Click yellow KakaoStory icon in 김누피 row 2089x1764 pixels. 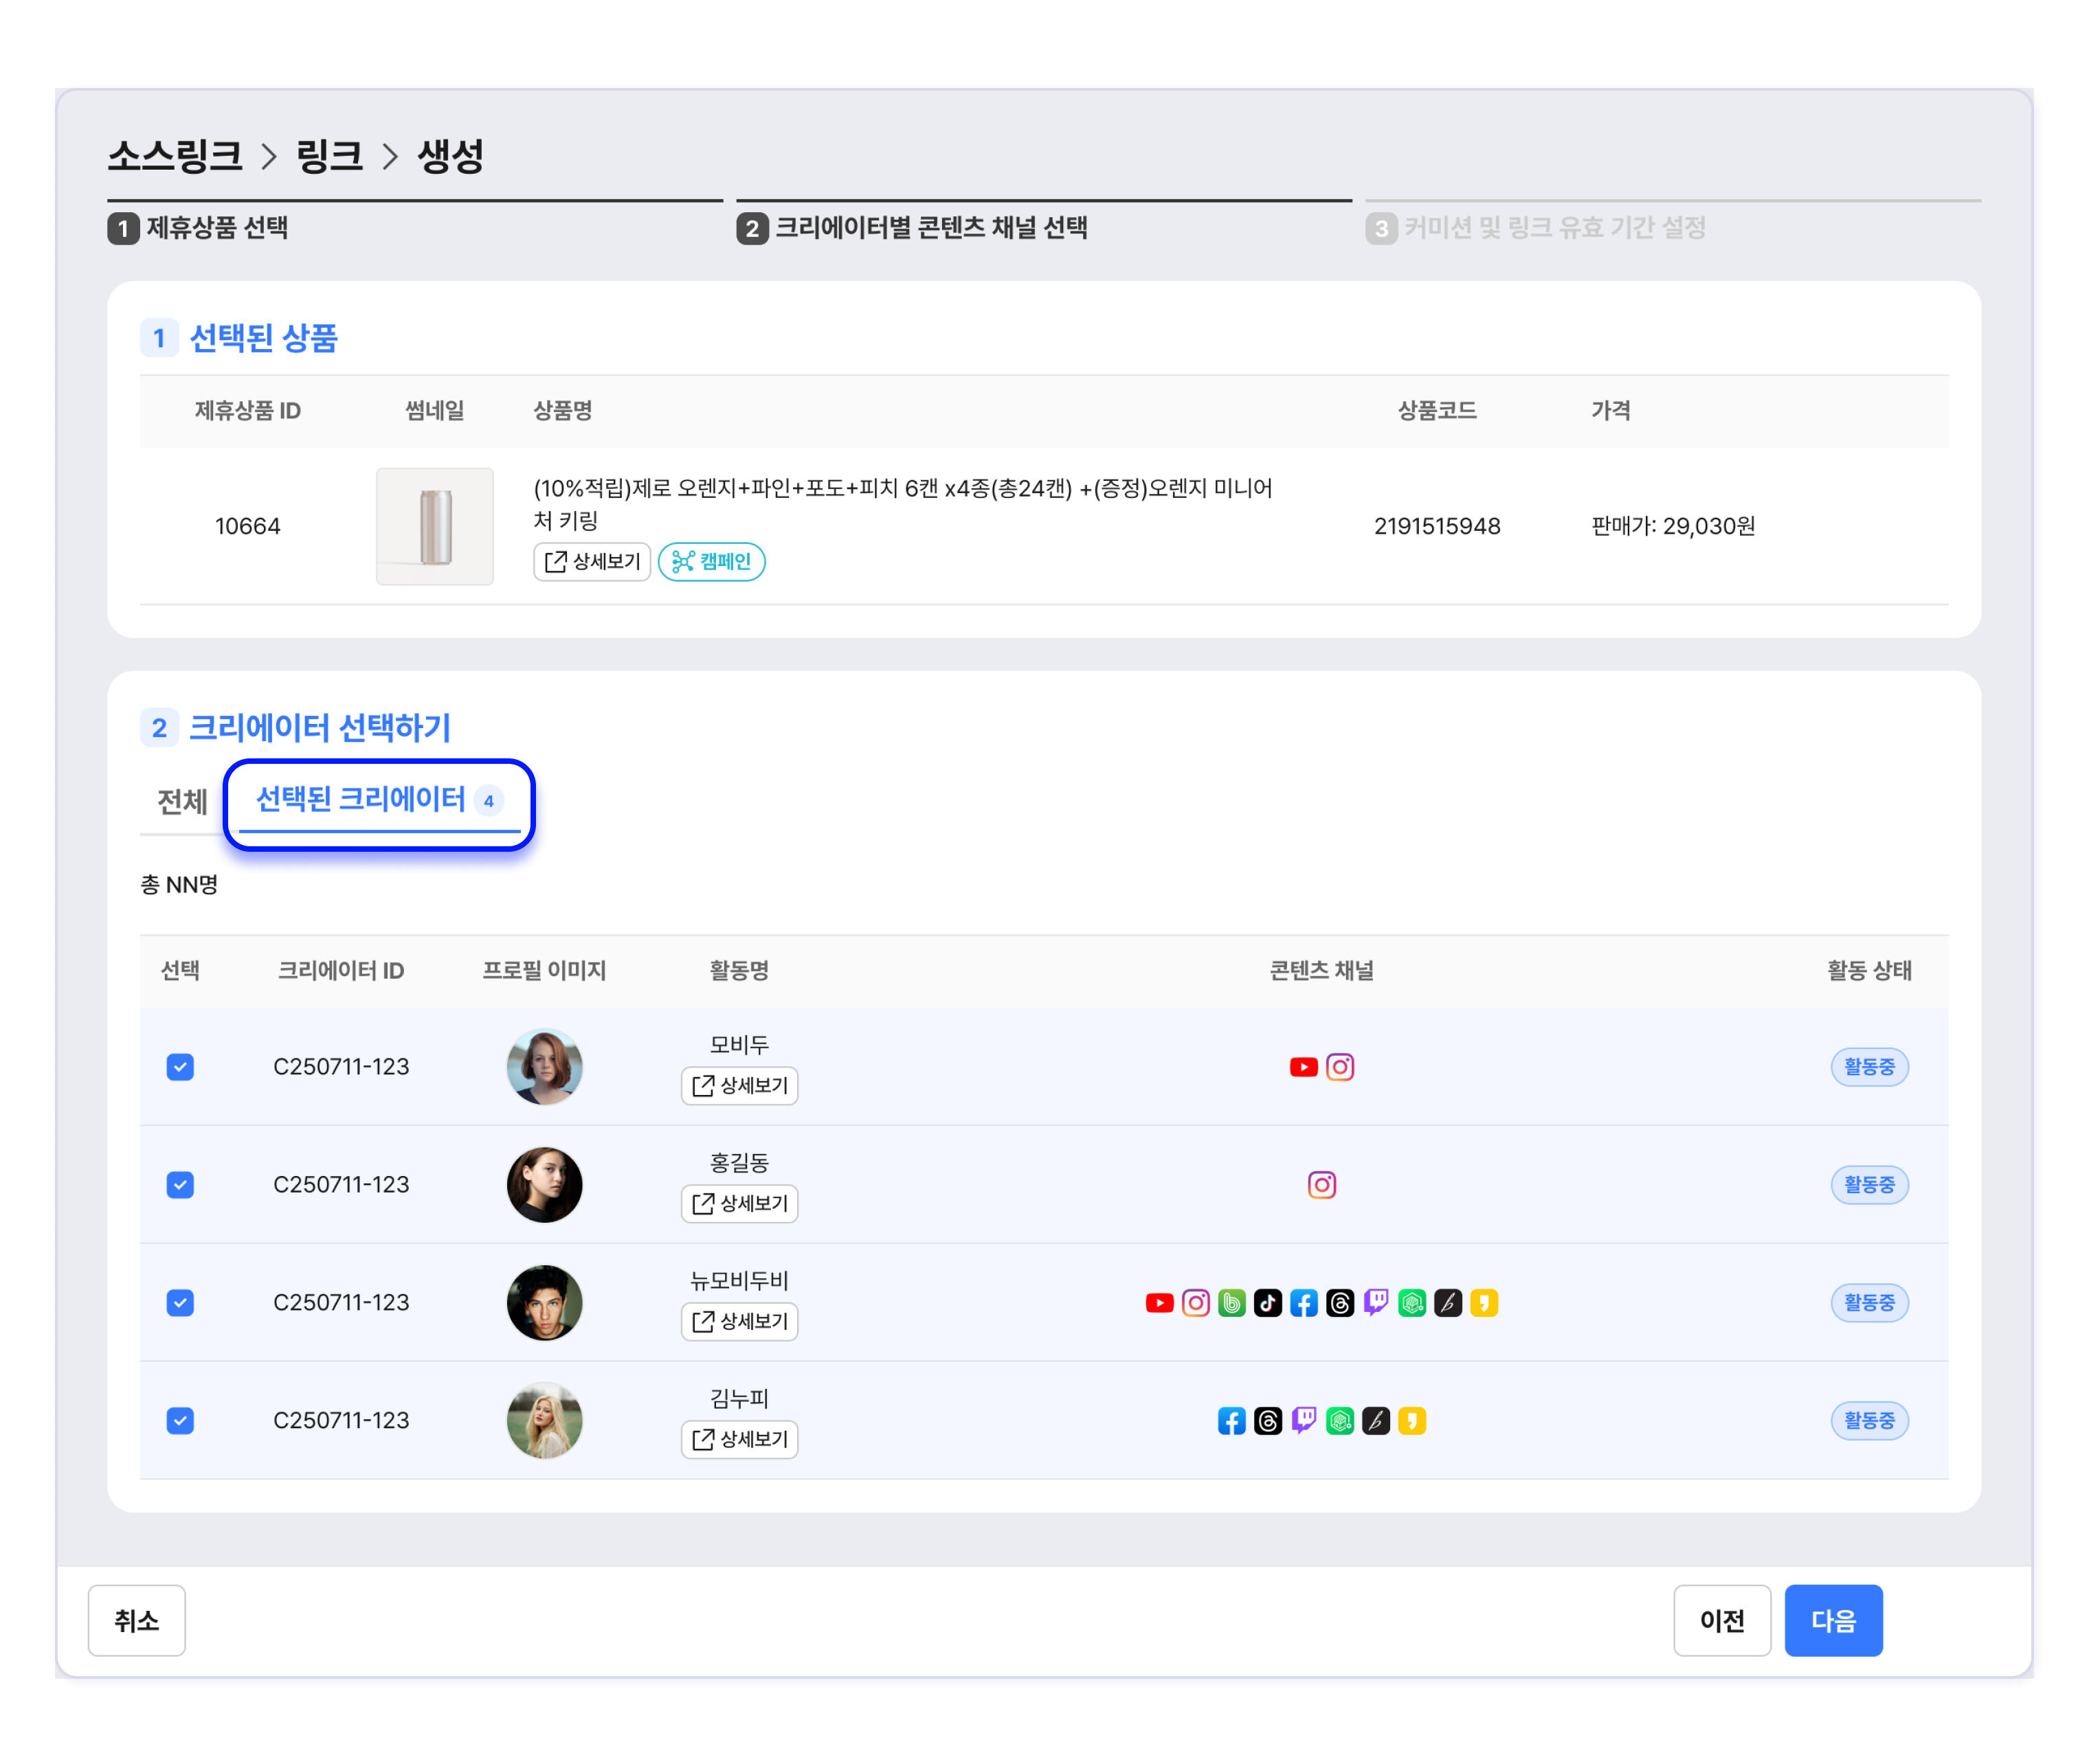1411,1421
